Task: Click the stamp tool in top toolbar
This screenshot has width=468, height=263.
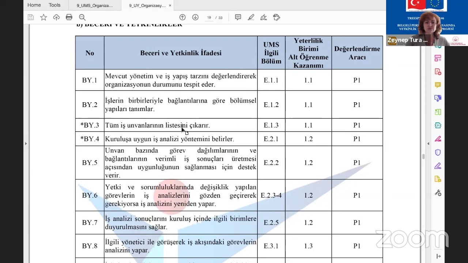Action: click(x=277, y=17)
